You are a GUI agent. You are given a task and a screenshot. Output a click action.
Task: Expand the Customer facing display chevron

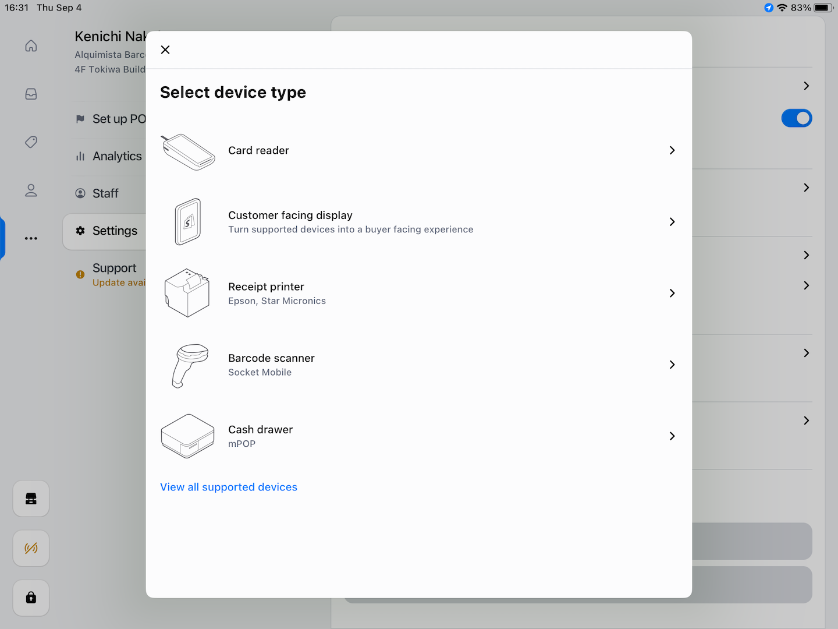(672, 222)
